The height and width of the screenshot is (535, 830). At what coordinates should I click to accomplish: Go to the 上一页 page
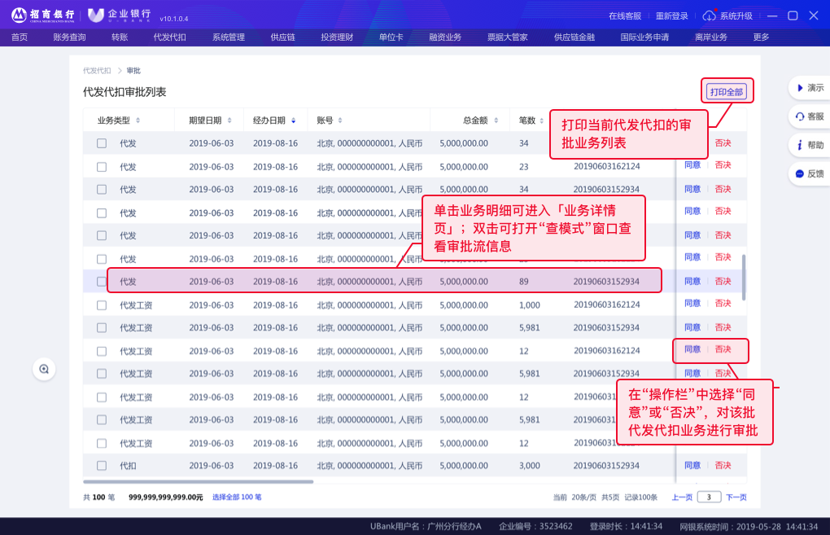click(x=682, y=497)
